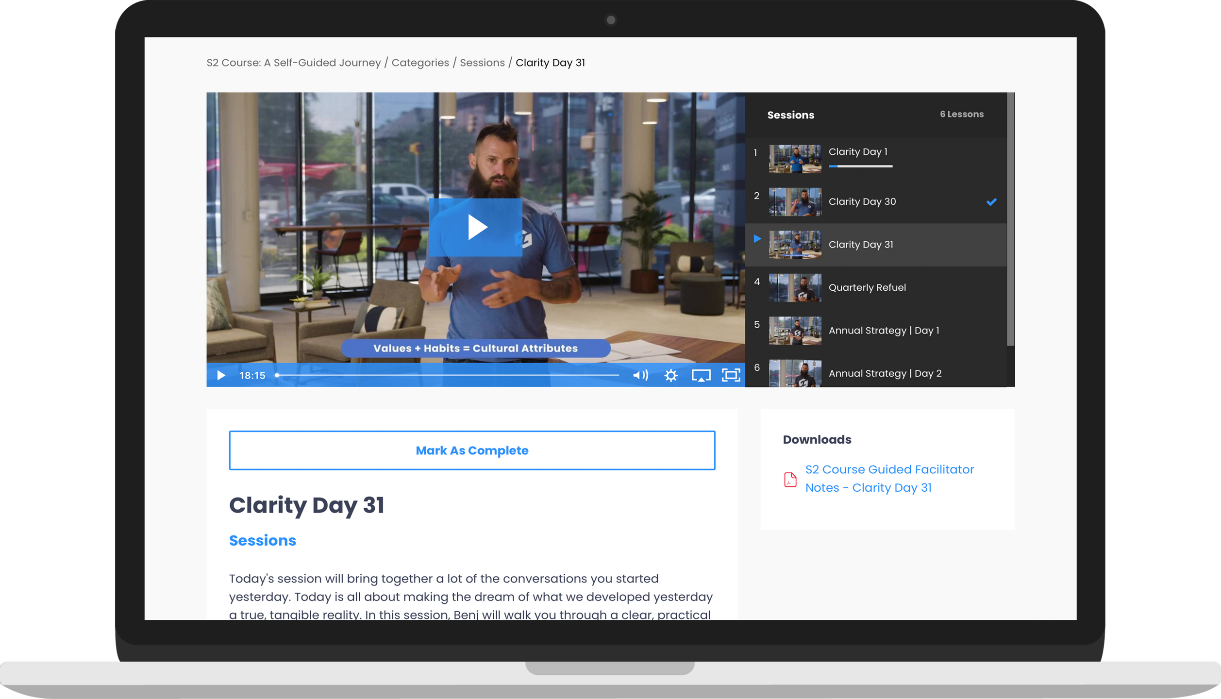Go to Categories in the breadcrumb
The image size is (1221, 699).
tap(420, 63)
